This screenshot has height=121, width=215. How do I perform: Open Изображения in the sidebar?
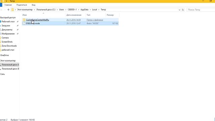[8, 34]
